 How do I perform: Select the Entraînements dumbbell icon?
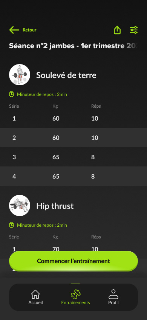pos(76,294)
